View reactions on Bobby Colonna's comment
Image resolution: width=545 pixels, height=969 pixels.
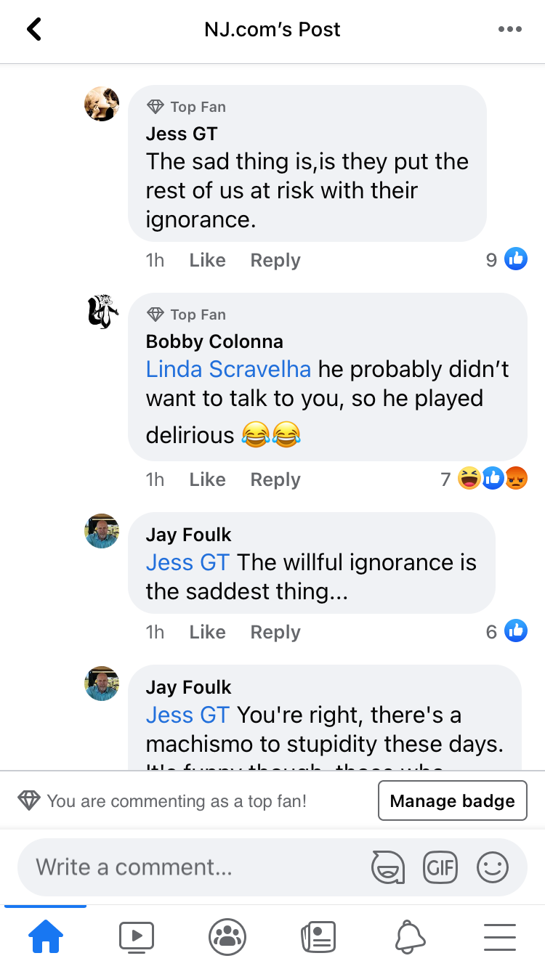tap(492, 479)
